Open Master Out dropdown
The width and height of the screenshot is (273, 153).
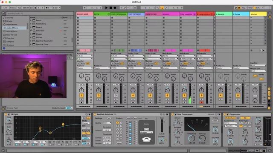(258, 71)
